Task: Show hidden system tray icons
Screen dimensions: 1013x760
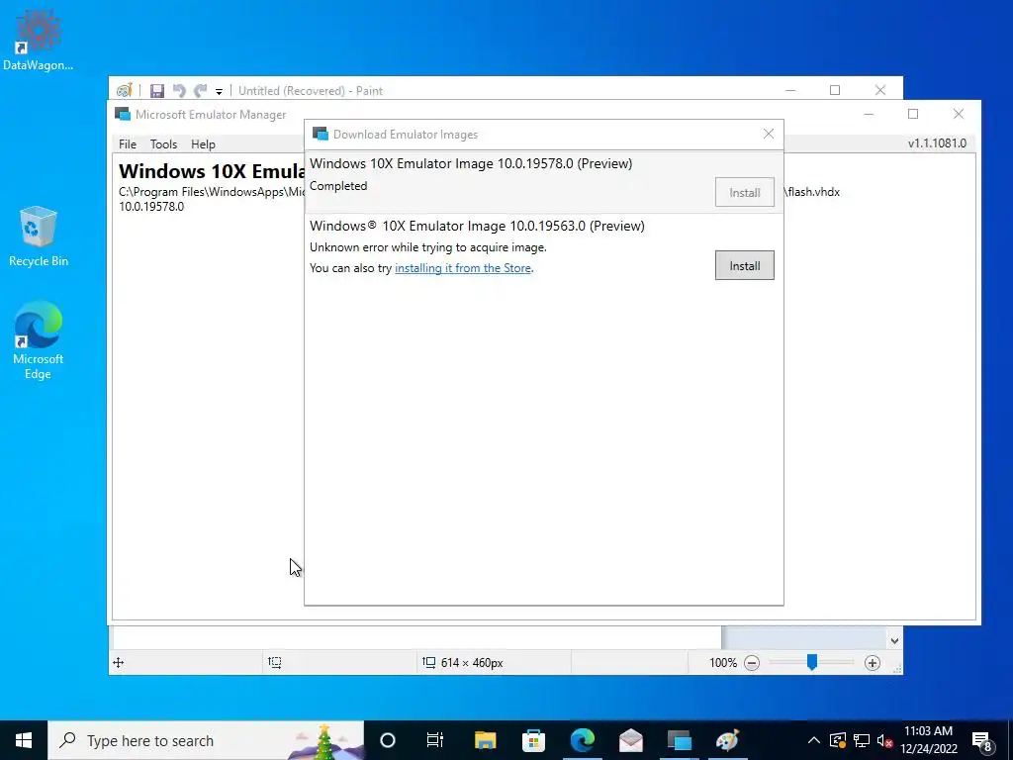Action: pos(814,740)
